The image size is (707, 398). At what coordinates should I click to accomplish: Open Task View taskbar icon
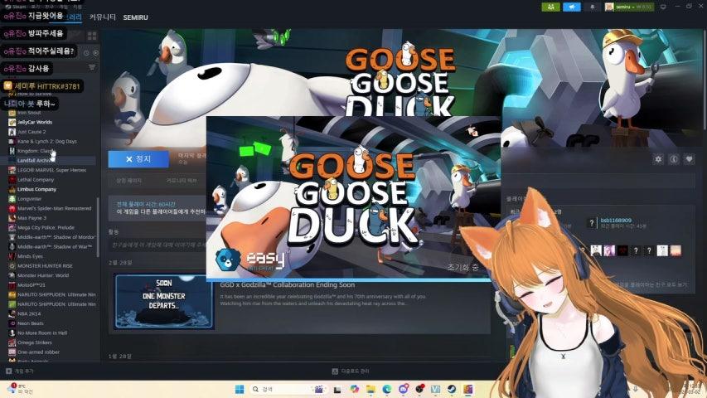coord(337,389)
